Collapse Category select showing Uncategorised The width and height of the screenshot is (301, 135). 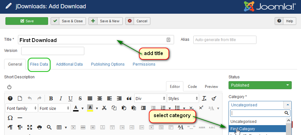click(260, 105)
